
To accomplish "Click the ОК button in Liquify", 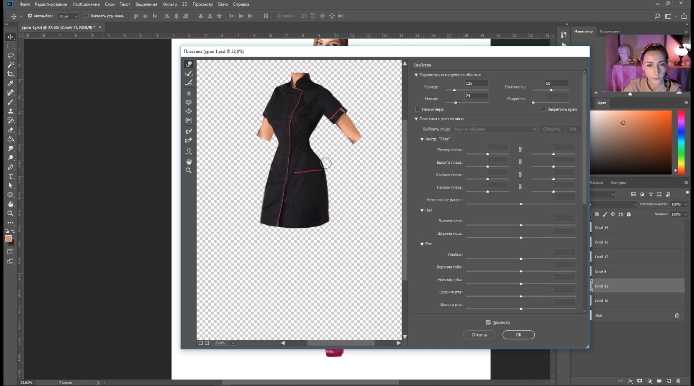I will pos(518,335).
